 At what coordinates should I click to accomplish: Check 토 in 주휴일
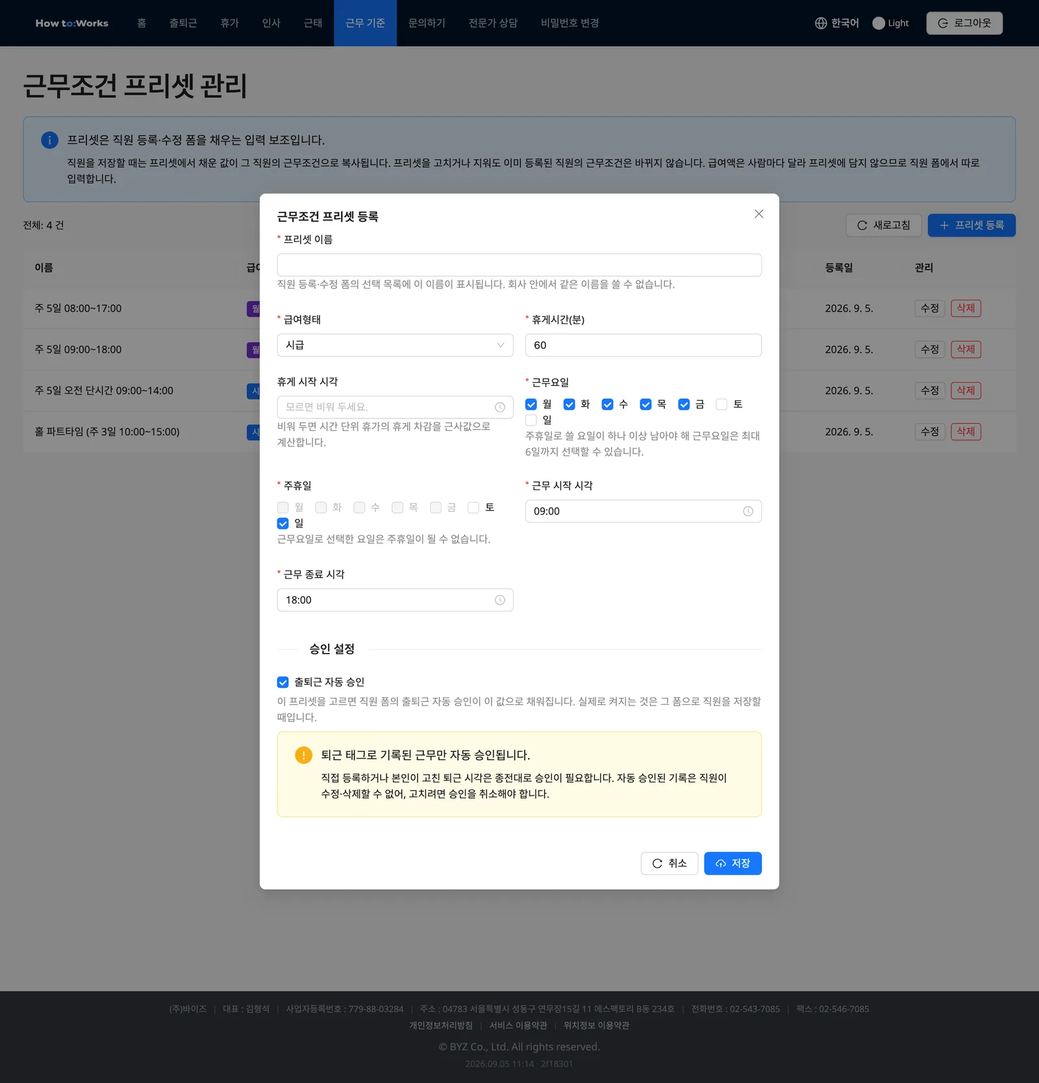tap(473, 507)
